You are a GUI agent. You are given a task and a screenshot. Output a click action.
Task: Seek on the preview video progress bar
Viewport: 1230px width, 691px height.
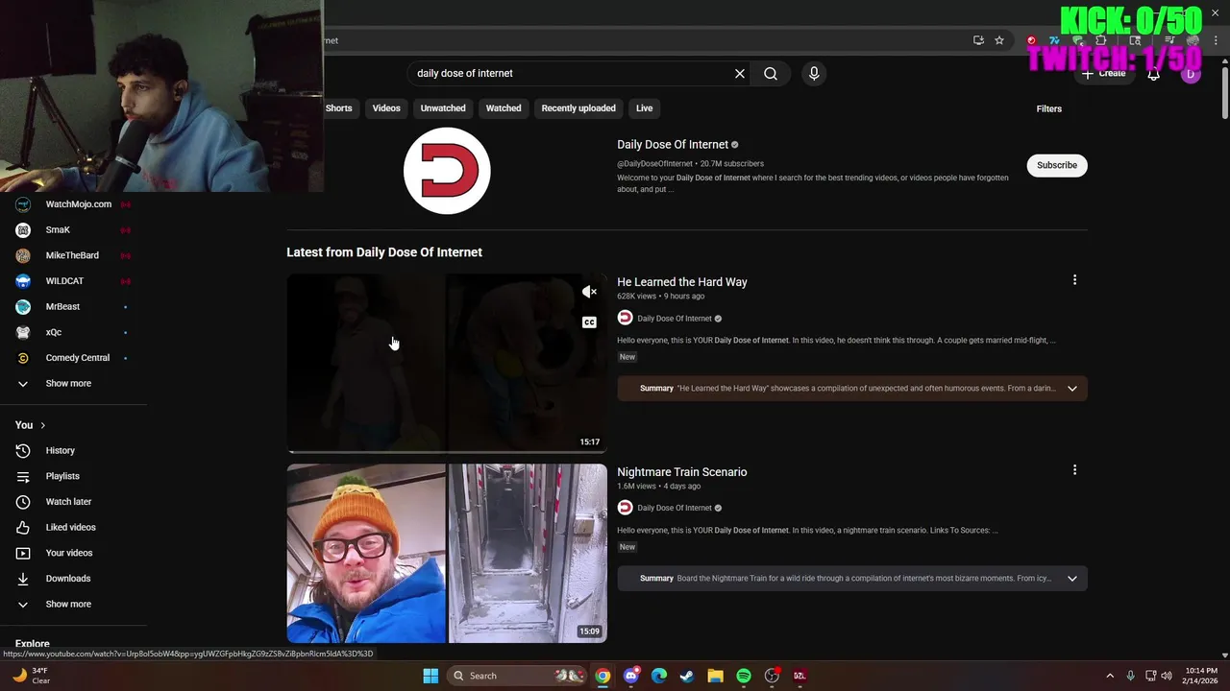pos(447,450)
